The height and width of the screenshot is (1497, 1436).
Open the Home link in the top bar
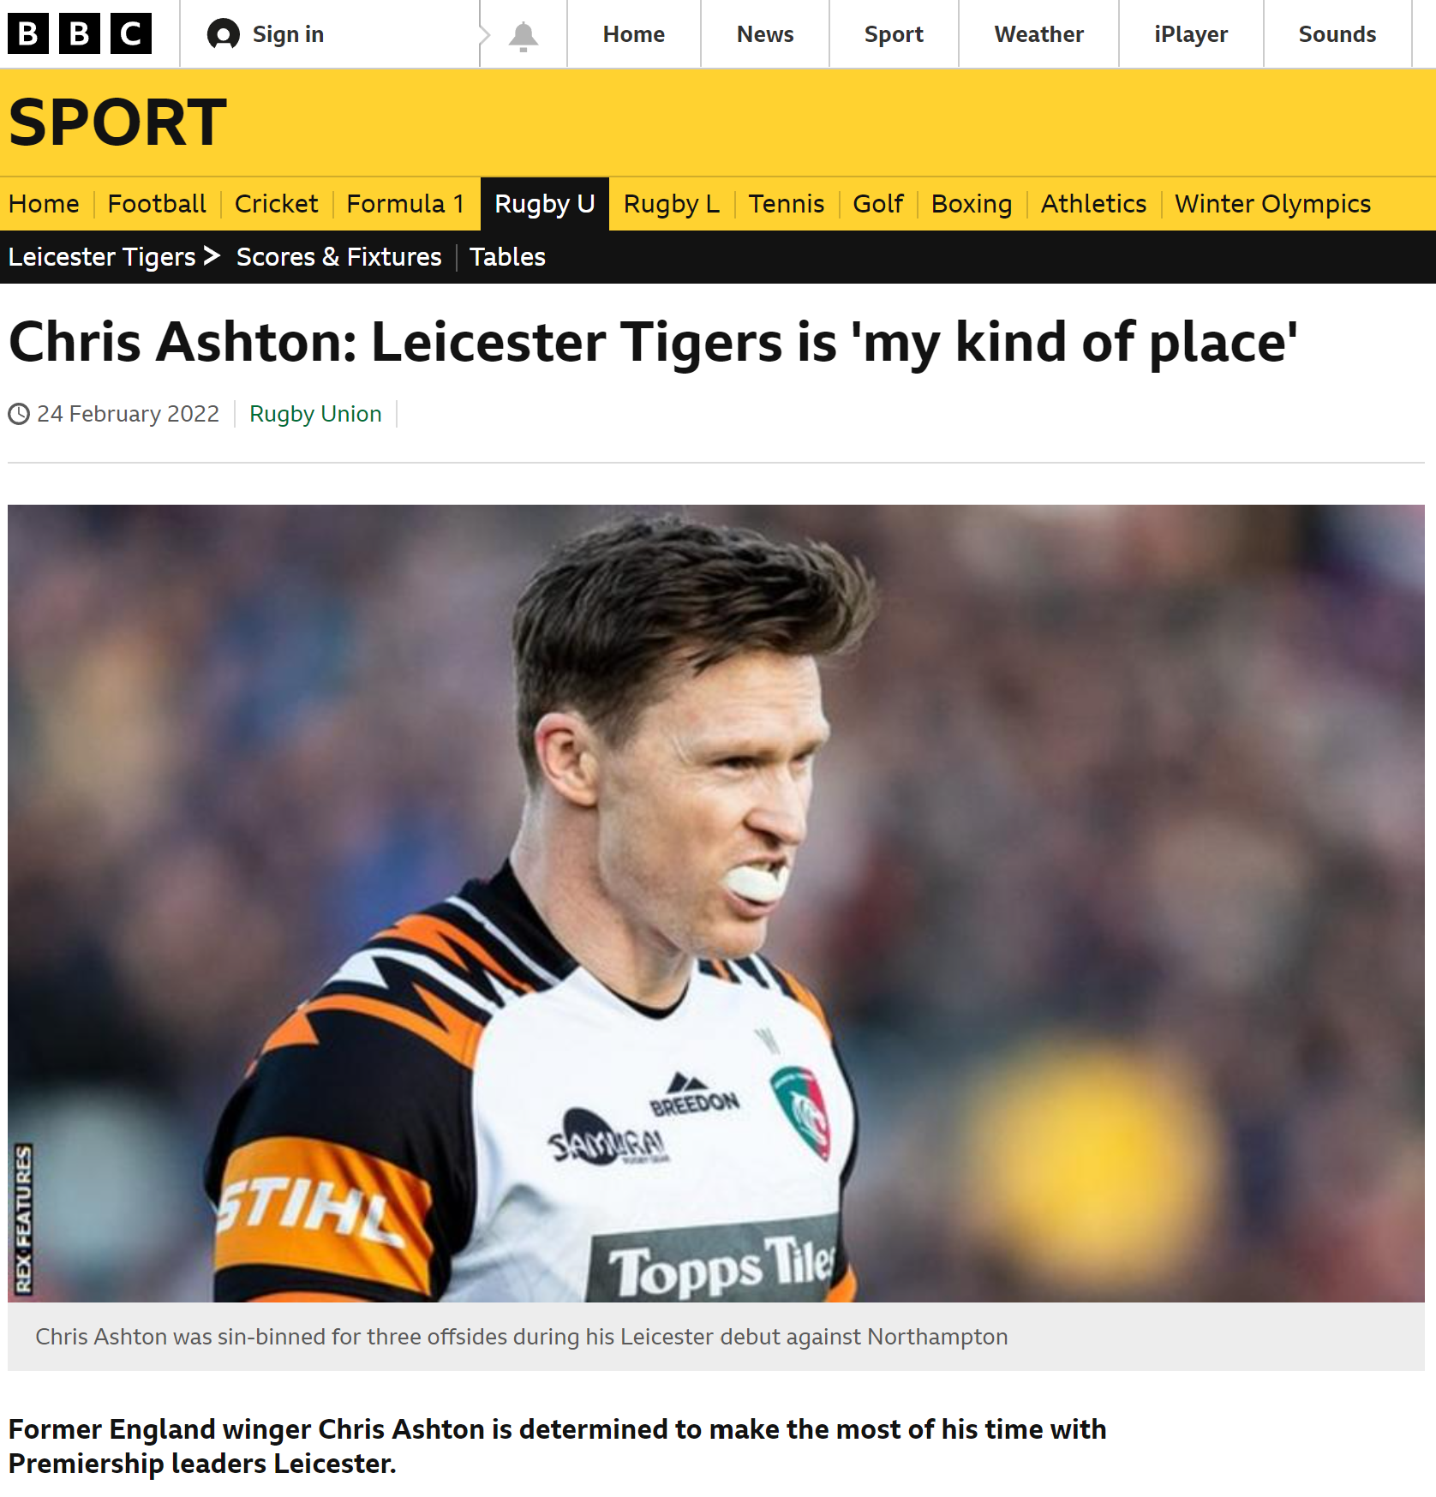click(x=633, y=34)
